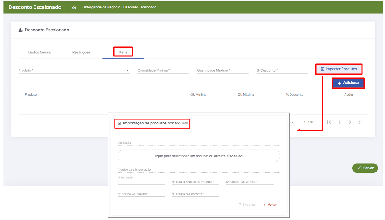
Task: Click Voltar link in import dialog
Action: tap(270, 205)
